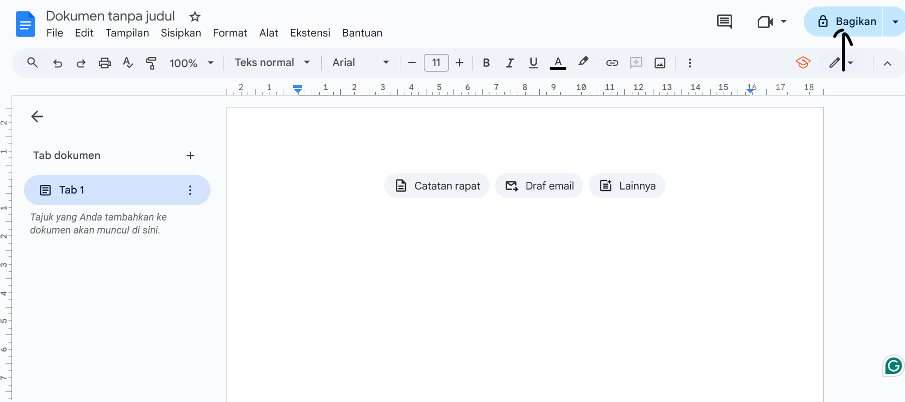Viewport: 905px width, 402px height.
Task: Click the font size input field
Action: [436, 63]
